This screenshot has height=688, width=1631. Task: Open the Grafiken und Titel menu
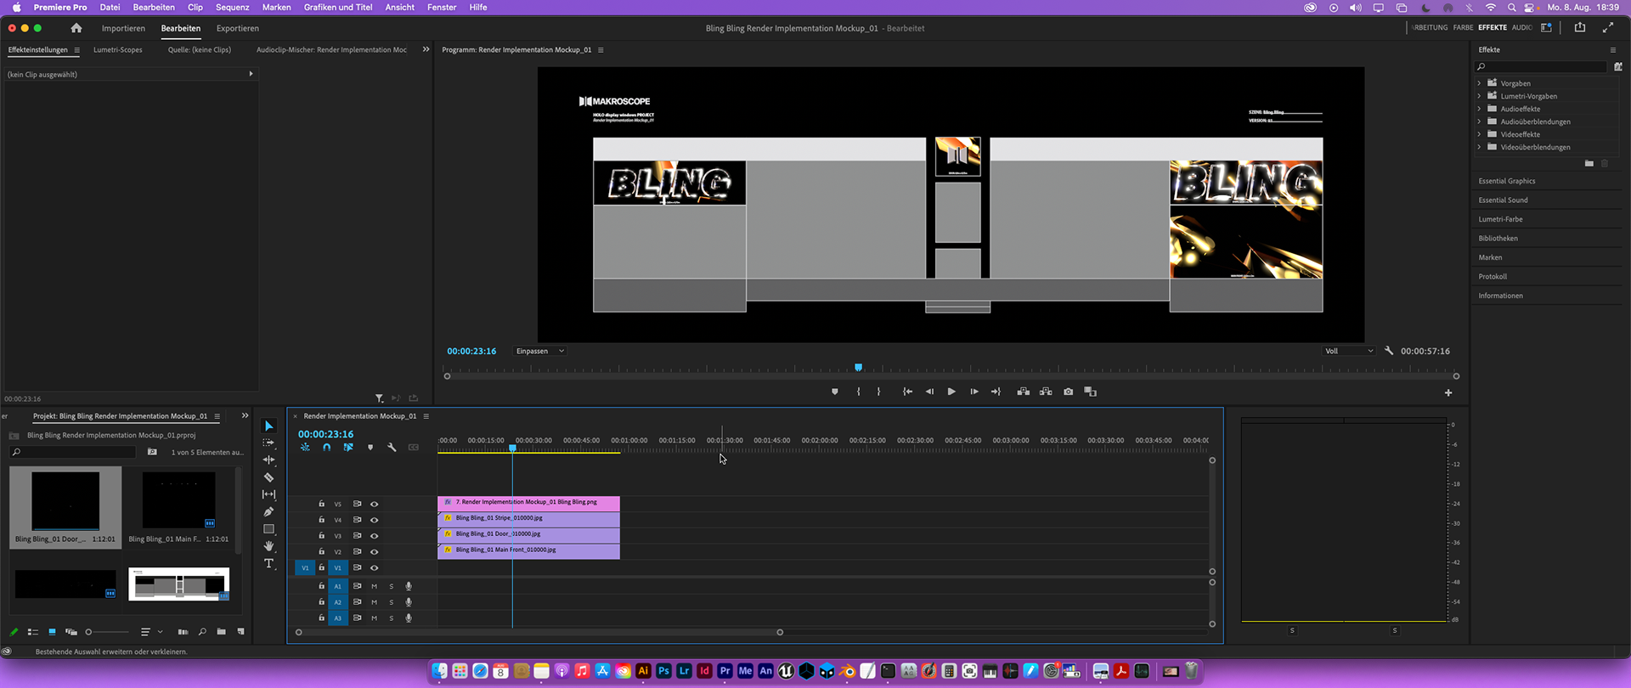(338, 7)
